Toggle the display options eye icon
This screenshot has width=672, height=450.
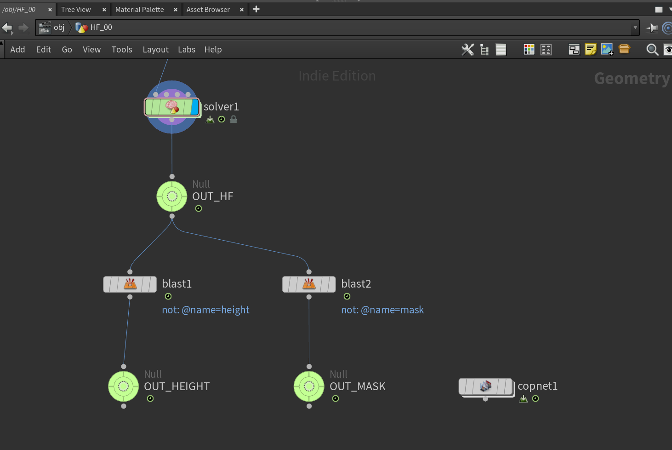668,50
